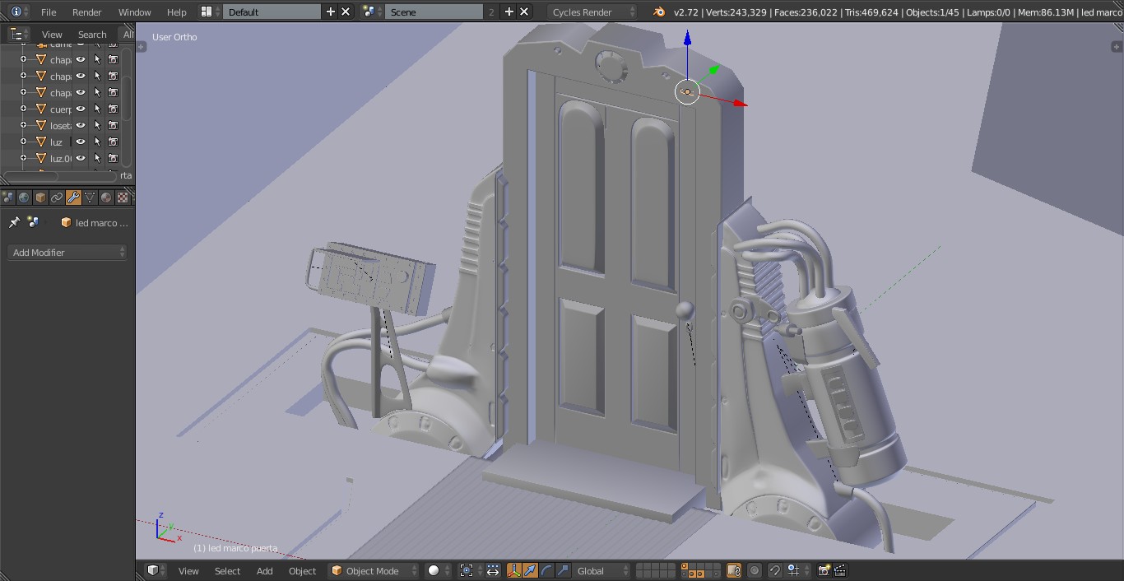Click the outliner horizontal scrollbar
Image resolution: width=1124 pixels, height=581 pixels.
pos(58,175)
